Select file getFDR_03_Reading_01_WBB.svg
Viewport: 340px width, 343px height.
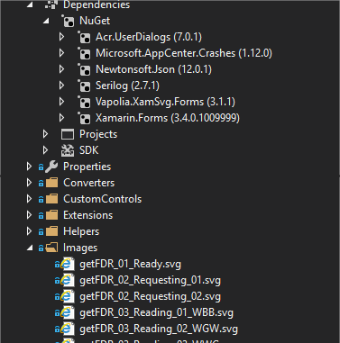coord(156,312)
